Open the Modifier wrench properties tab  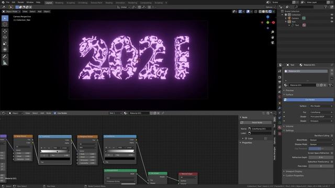280,108
